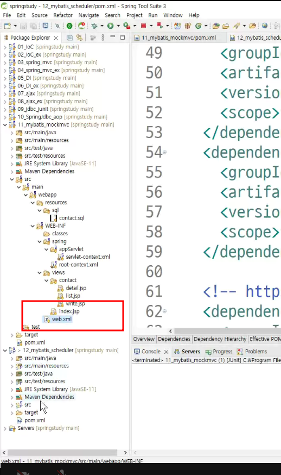The width and height of the screenshot is (281, 475).
Task: Click the red Stop square icon
Action: [143, 26]
